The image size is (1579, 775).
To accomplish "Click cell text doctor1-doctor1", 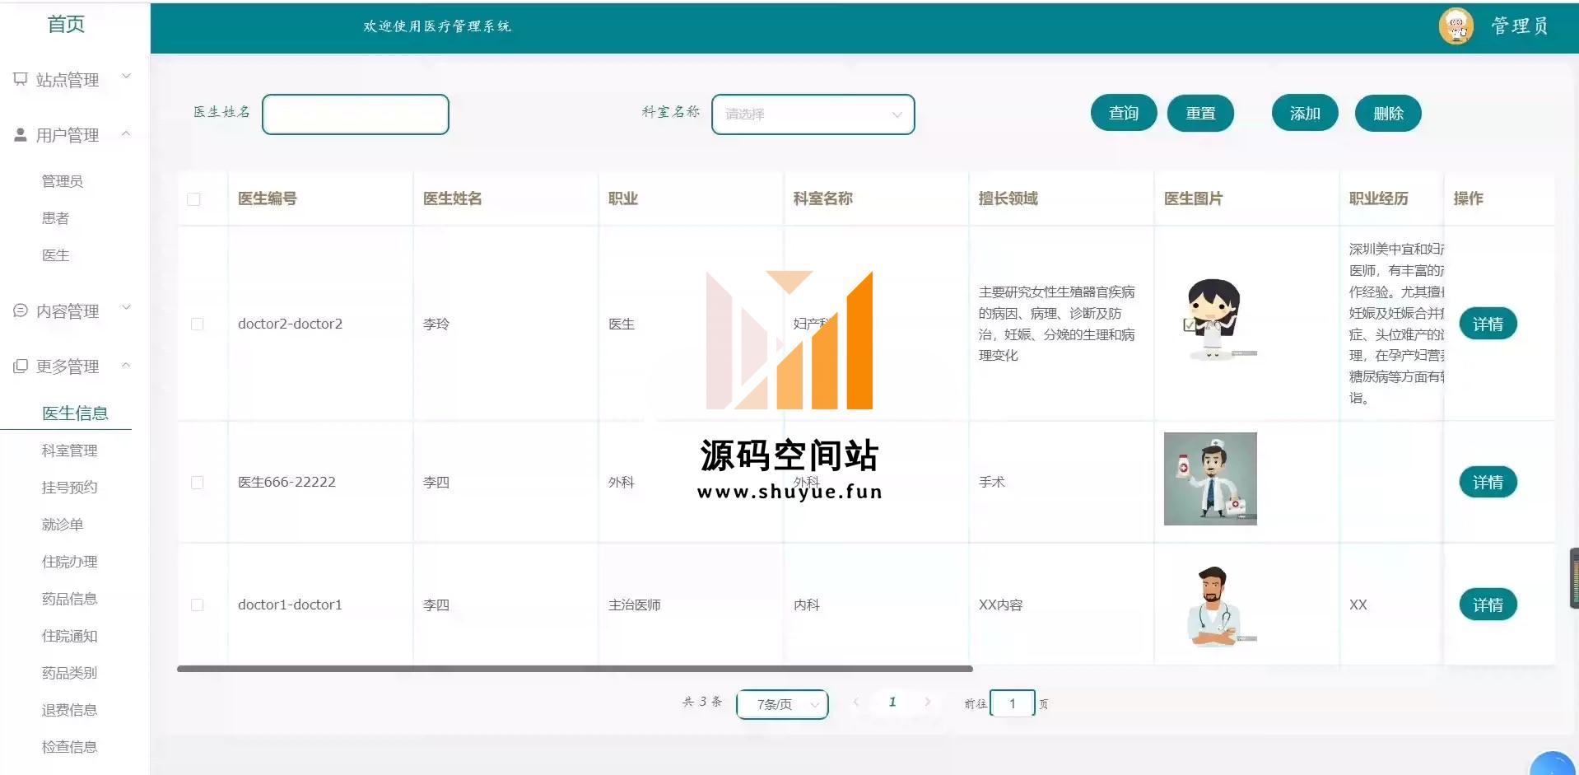I will 290,605.
